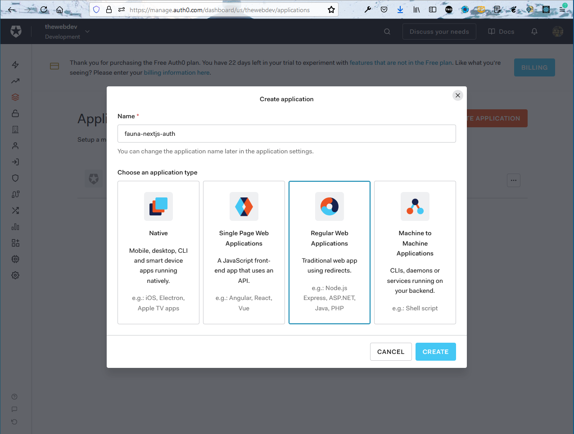This screenshot has height=434, width=574.
Task: Open the search magnifier in Auth0 header
Action: tap(387, 31)
